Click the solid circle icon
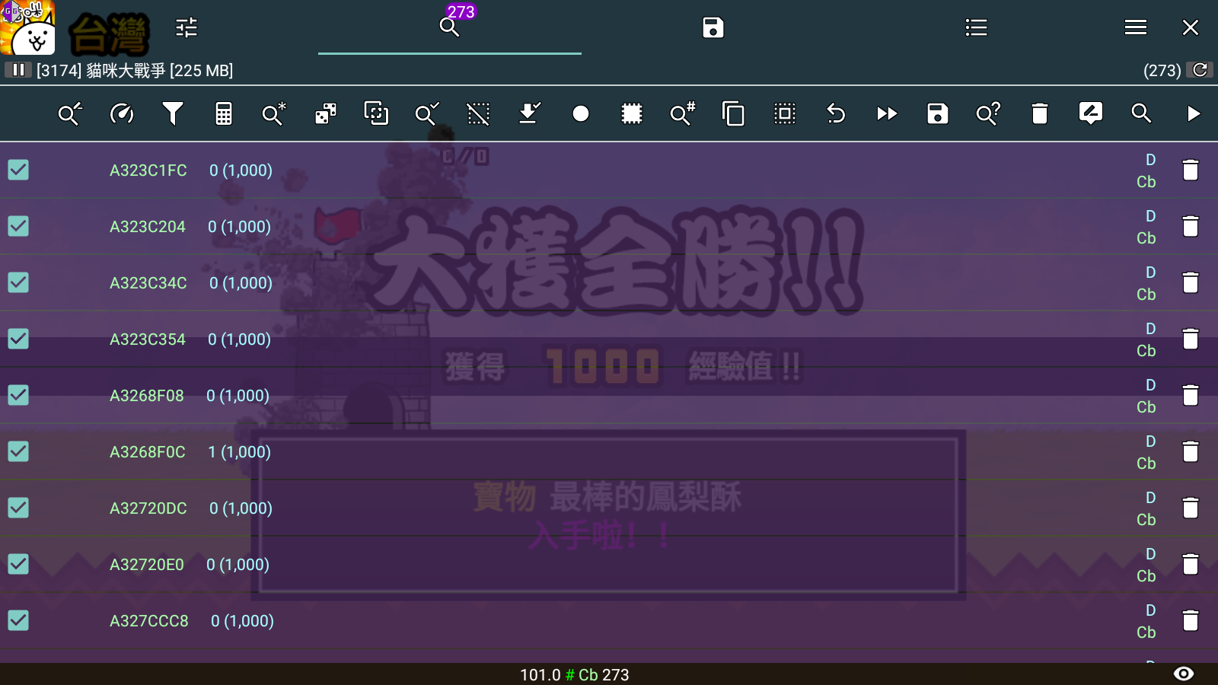This screenshot has width=1218, height=685. [581, 113]
